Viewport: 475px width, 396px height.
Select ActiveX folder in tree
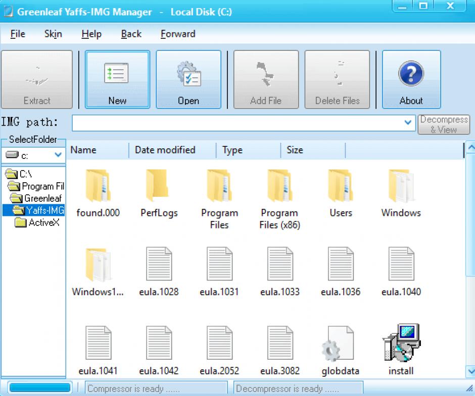click(x=37, y=222)
